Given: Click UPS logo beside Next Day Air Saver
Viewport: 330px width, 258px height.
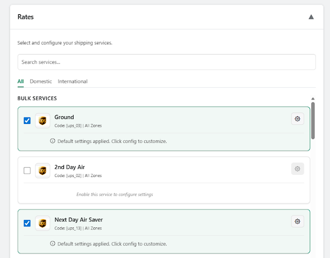Looking at the screenshot, I should click(43, 223).
